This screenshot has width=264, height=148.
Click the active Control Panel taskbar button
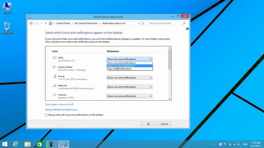[x=64, y=144]
